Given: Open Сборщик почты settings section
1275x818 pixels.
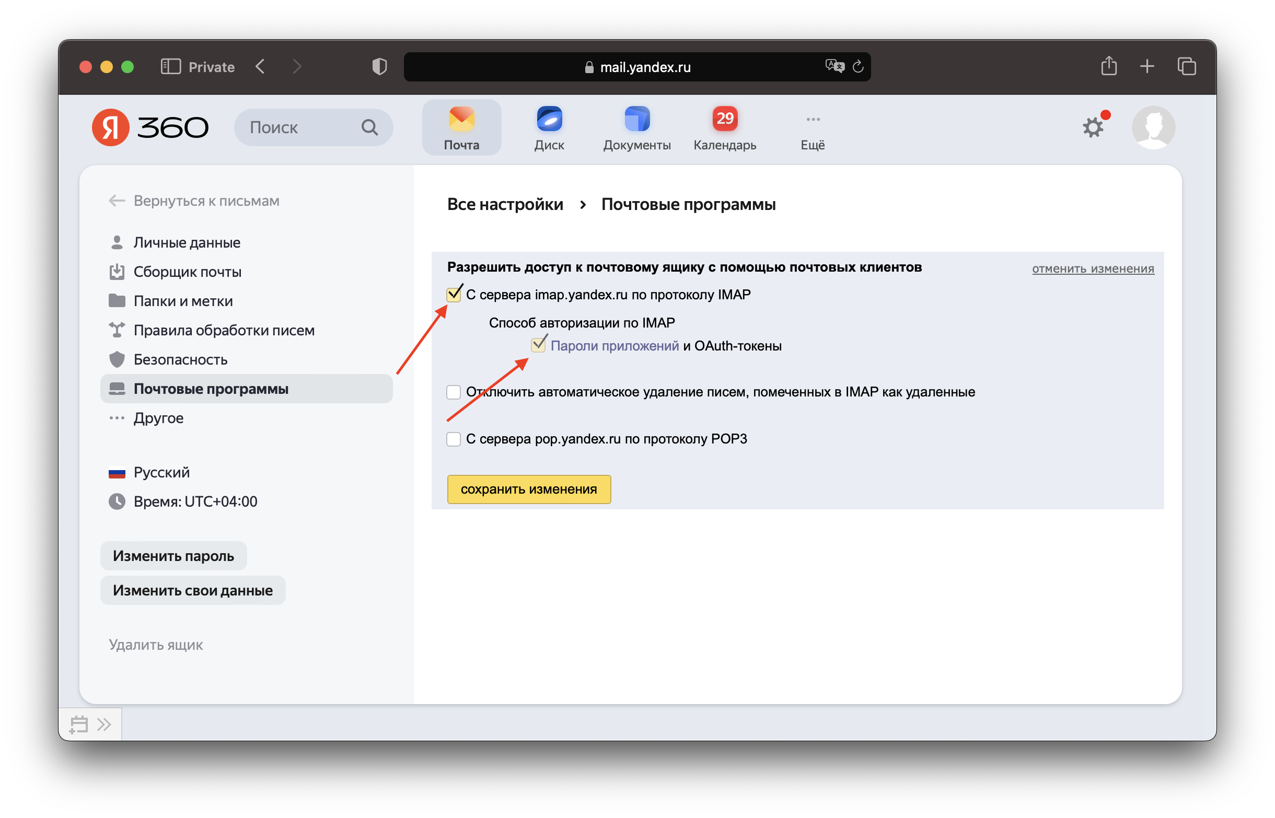Looking at the screenshot, I should pos(187,272).
